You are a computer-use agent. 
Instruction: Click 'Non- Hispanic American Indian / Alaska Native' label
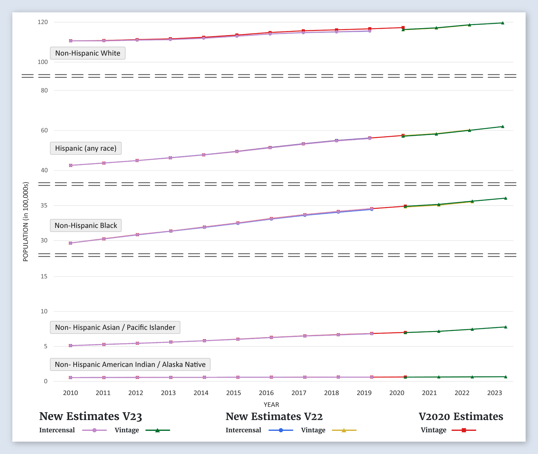130,364
